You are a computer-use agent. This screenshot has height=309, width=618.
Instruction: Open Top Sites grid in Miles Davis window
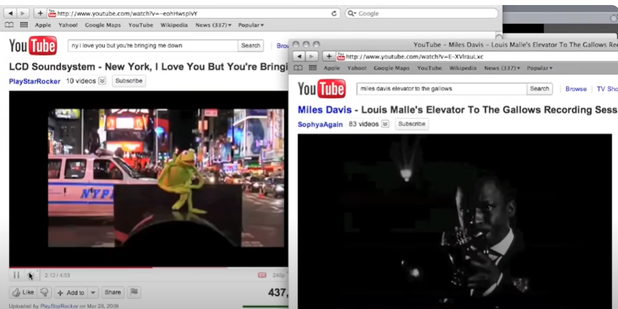[x=313, y=68]
